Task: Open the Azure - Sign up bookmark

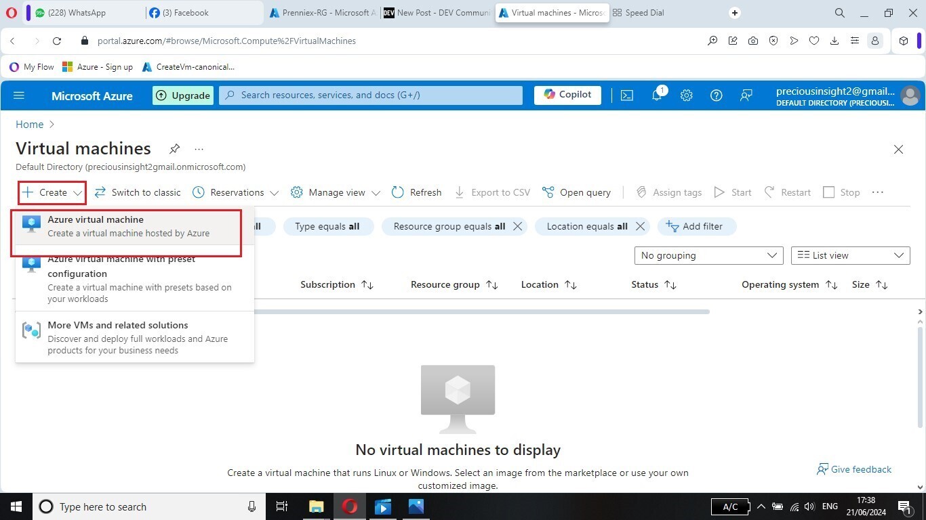Action: [x=98, y=67]
